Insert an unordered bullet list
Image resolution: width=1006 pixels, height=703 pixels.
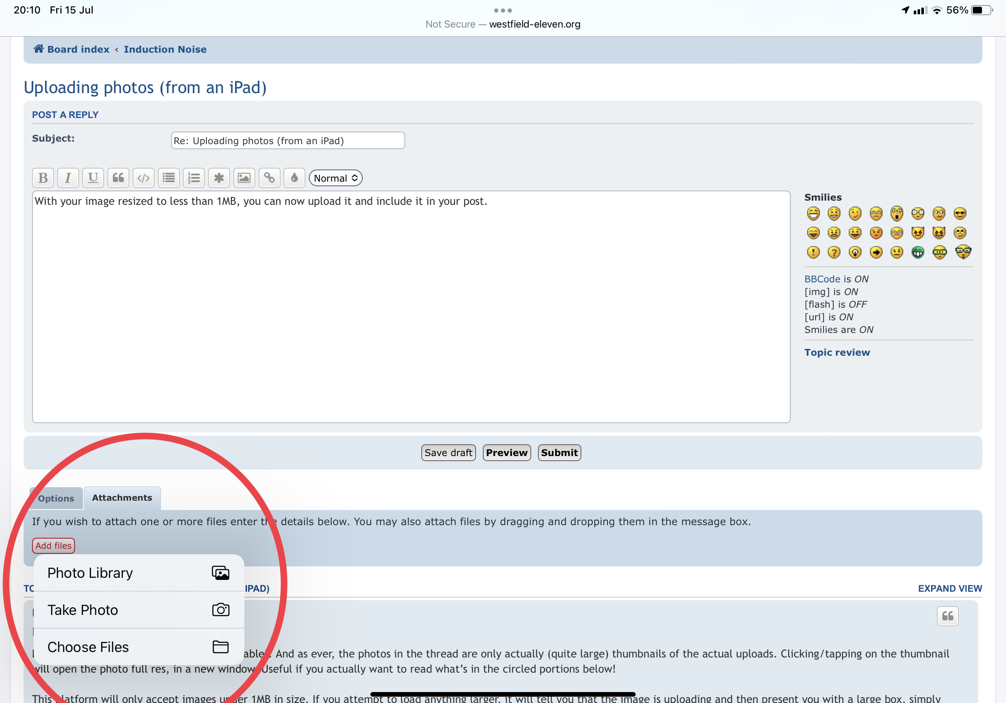[169, 178]
